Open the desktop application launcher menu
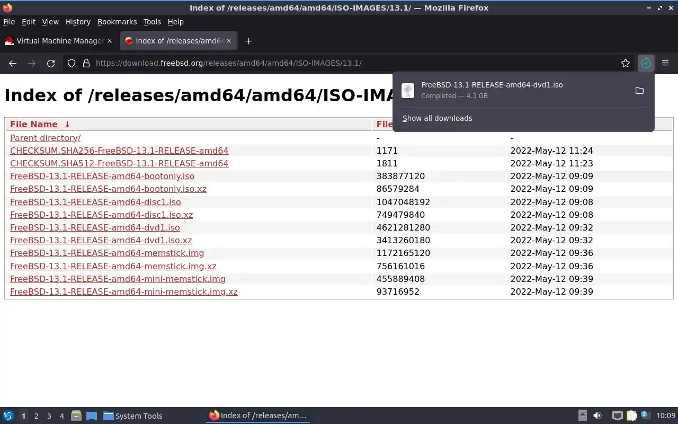The image size is (678, 424). (8, 416)
